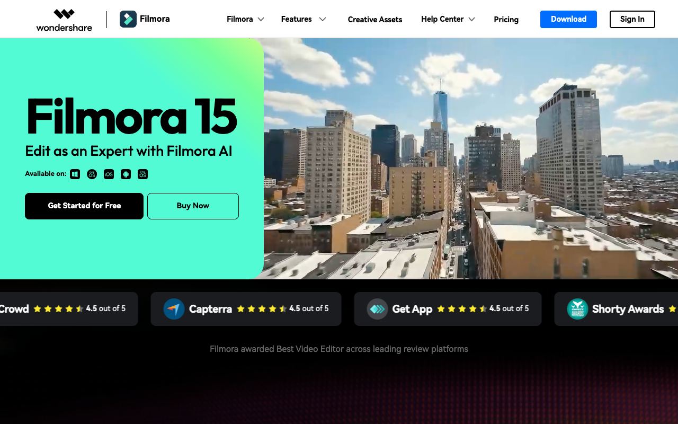
Task: Click the Shorty Awards label
Action: (x=628, y=309)
